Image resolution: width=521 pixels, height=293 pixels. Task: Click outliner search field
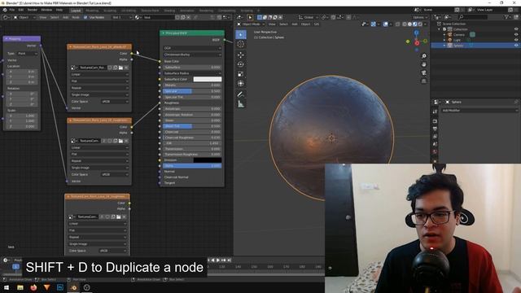pyautogui.click(x=473, y=17)
